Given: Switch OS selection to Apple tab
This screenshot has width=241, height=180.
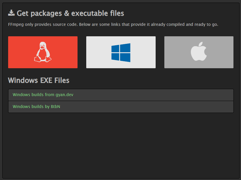Looking at the screenshot, I should click(199, 52).
